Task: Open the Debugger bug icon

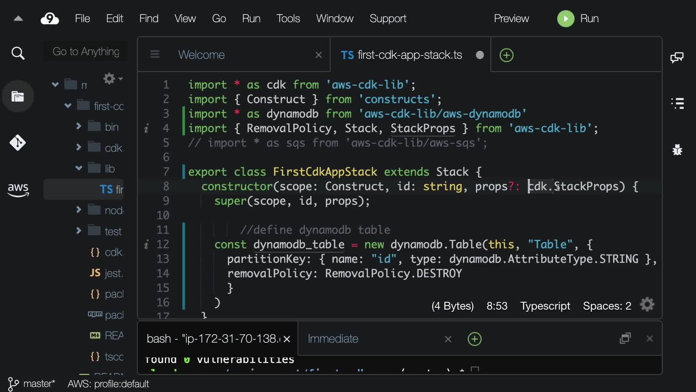Action: (x=677, y=150)
